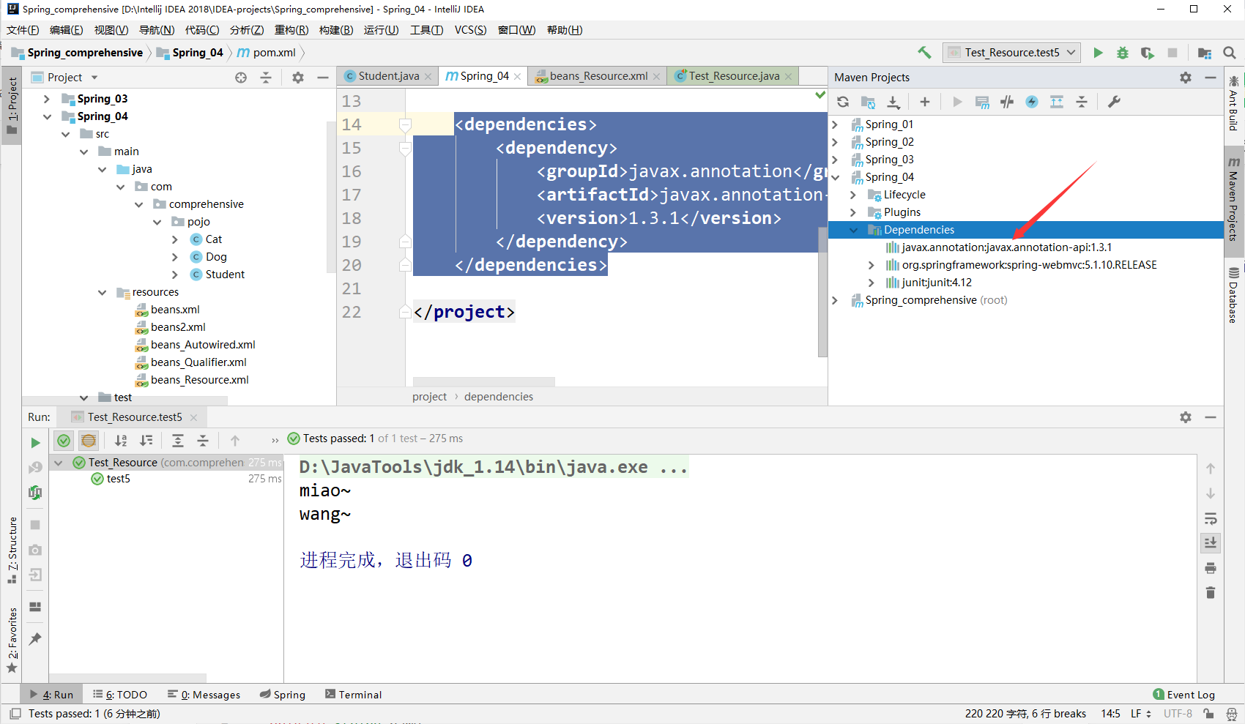Open the TODO tool window
The image size is (1245, 724).
coord(120,695)
